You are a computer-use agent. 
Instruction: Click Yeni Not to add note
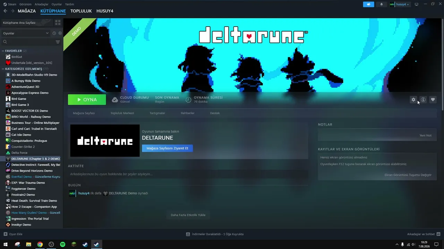[426, 136]
